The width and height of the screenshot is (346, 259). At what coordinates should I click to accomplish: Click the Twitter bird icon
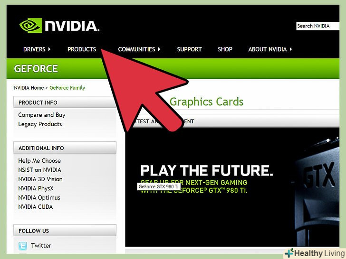pyautogui.click(x=23, y=246)
